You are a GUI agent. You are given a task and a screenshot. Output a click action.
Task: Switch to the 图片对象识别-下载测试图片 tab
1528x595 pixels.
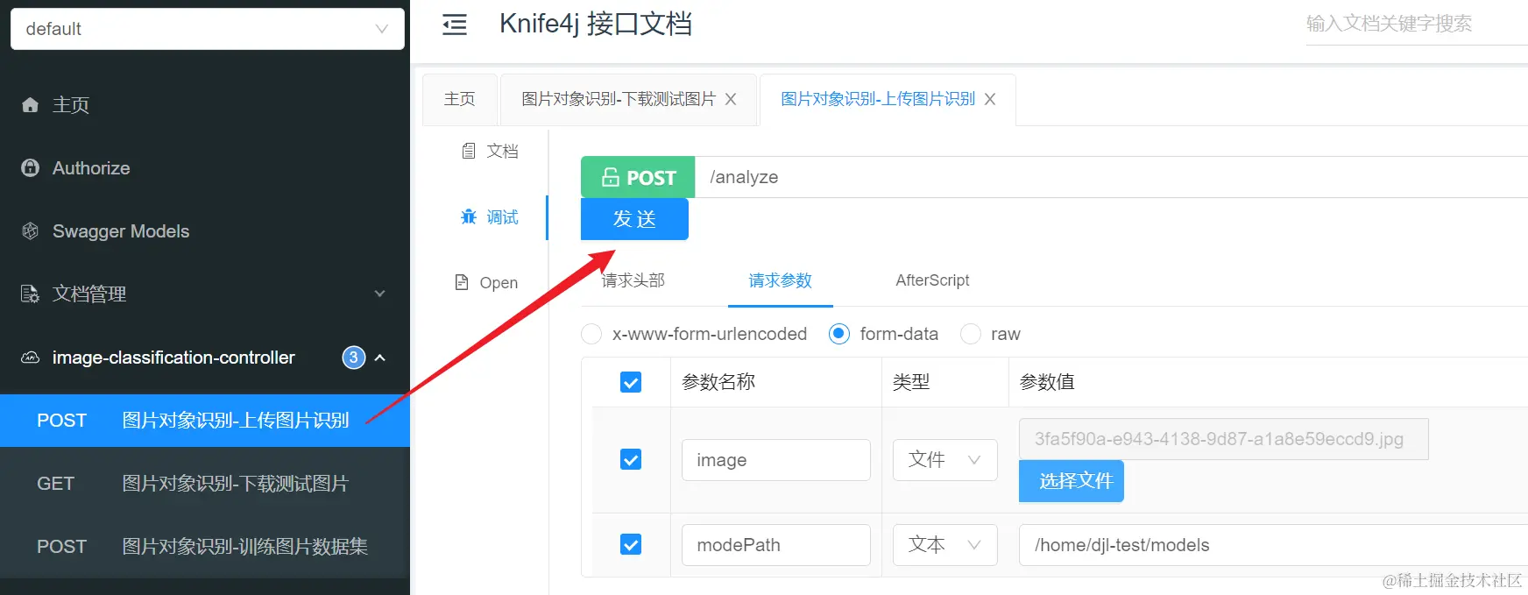point(619,100)
